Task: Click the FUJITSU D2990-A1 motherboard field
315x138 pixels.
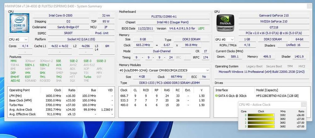Action: coord(164,16)
